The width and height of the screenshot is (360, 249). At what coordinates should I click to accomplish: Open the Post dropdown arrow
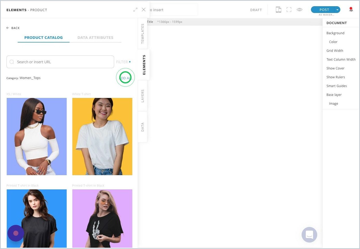(x=337, y=10)
